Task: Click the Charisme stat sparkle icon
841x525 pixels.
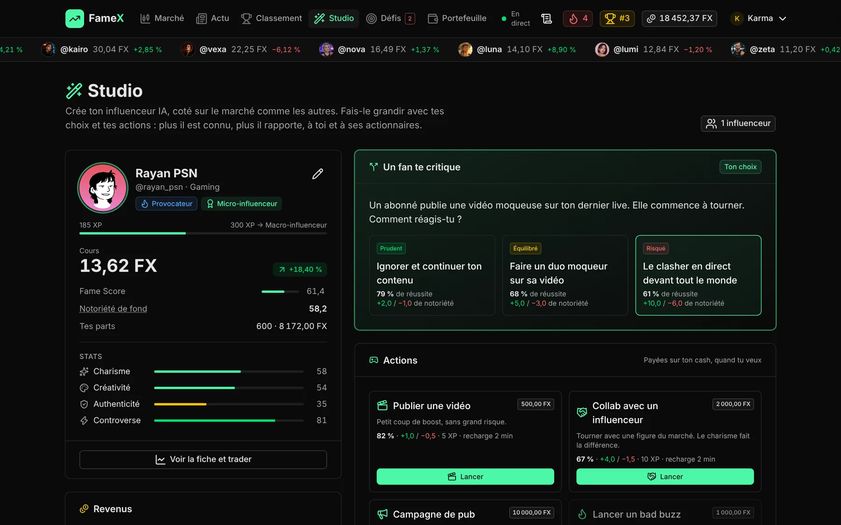Action: pos(84,371)
